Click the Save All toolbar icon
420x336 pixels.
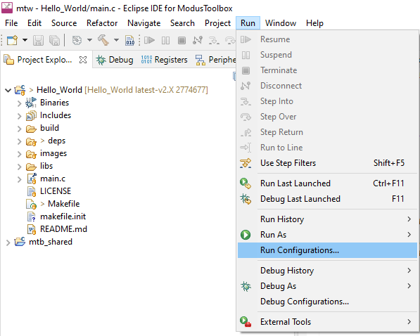pos(54,41)
